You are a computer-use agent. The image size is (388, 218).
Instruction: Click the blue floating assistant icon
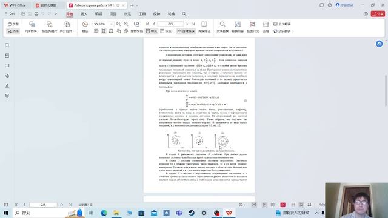click(x=379, y=44)
